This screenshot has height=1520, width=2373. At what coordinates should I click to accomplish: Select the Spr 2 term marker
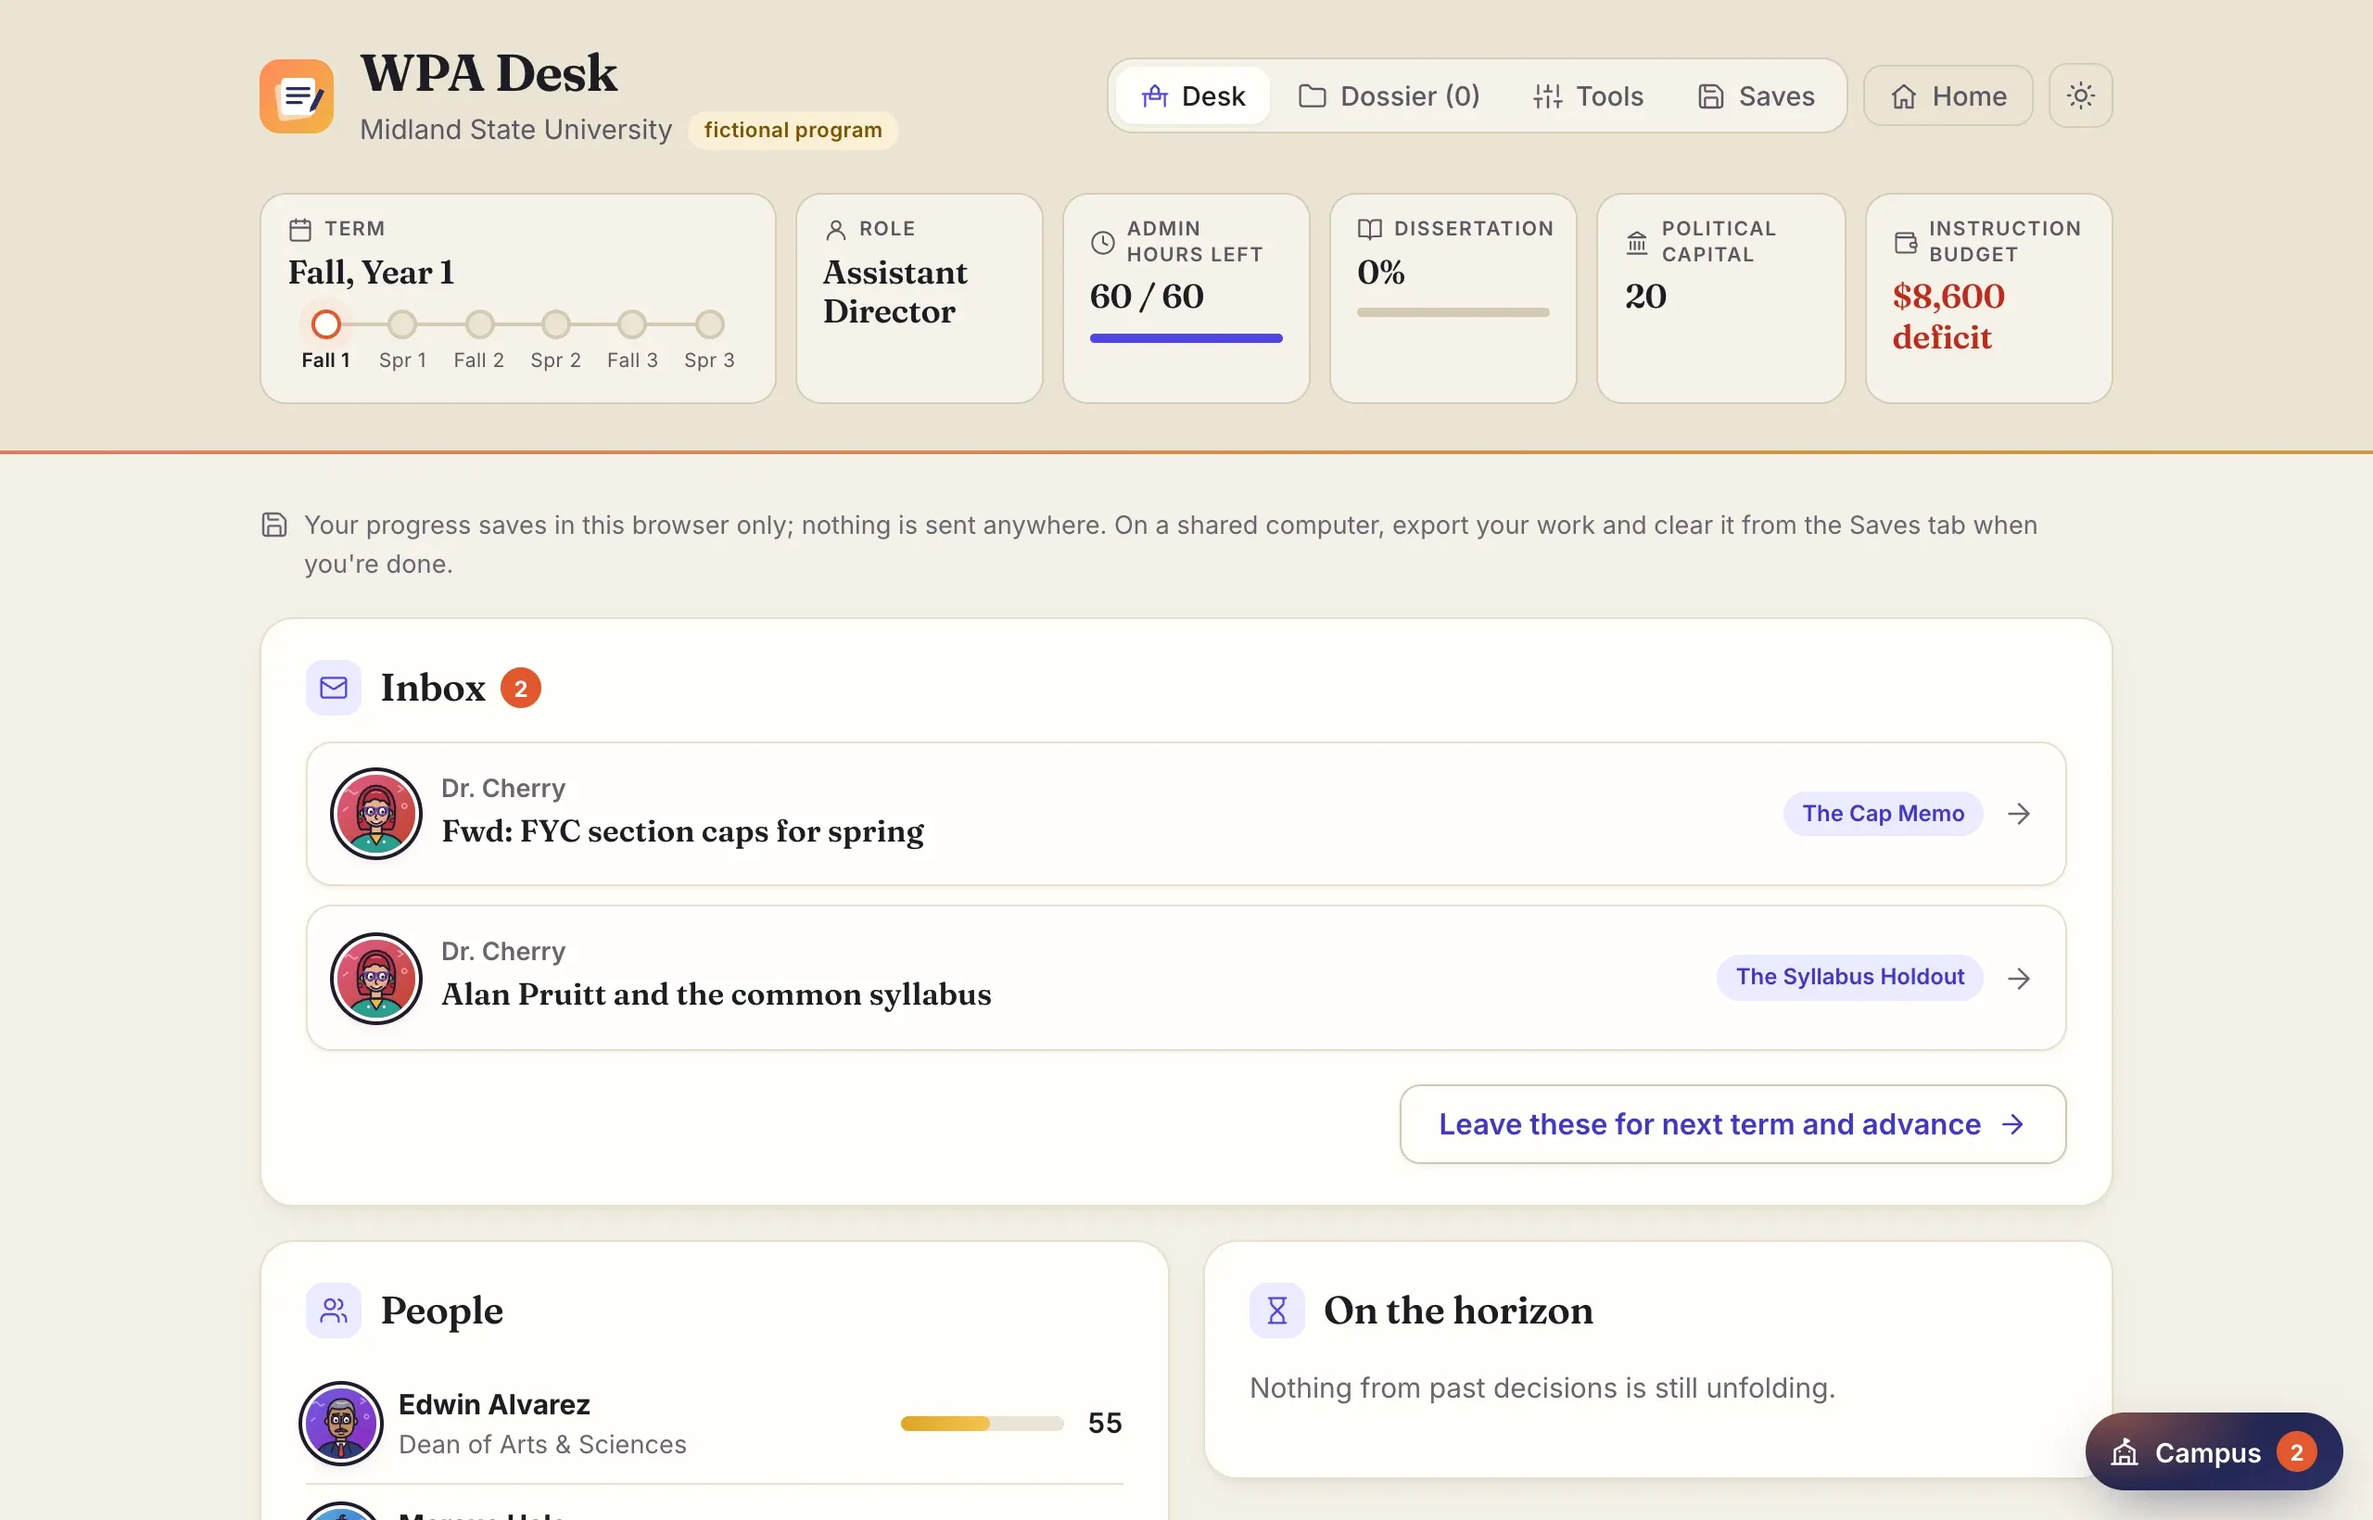point(556,324)
